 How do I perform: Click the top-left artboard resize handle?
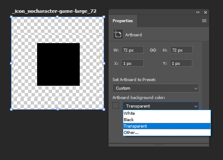coord(12,17)
